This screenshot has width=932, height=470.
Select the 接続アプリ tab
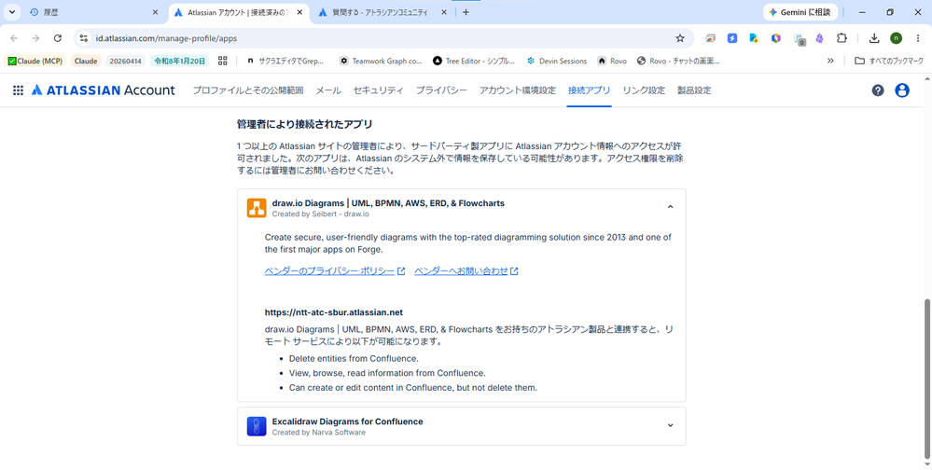[589, 90]
